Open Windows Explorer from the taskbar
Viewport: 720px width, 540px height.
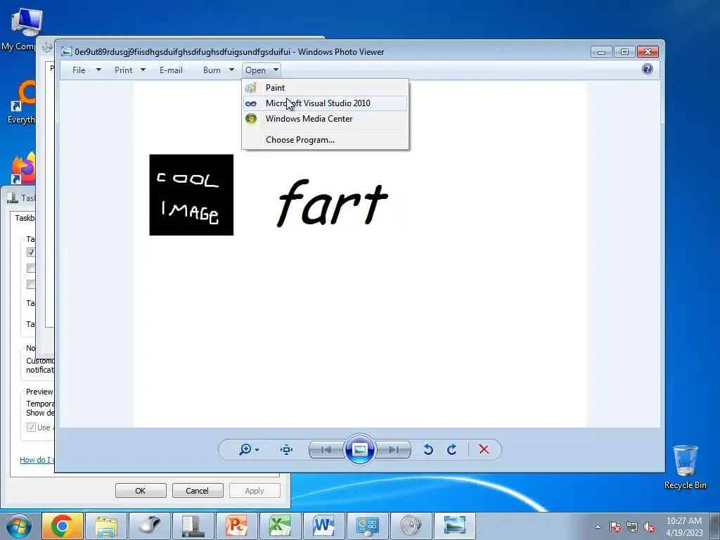point(106,526)
